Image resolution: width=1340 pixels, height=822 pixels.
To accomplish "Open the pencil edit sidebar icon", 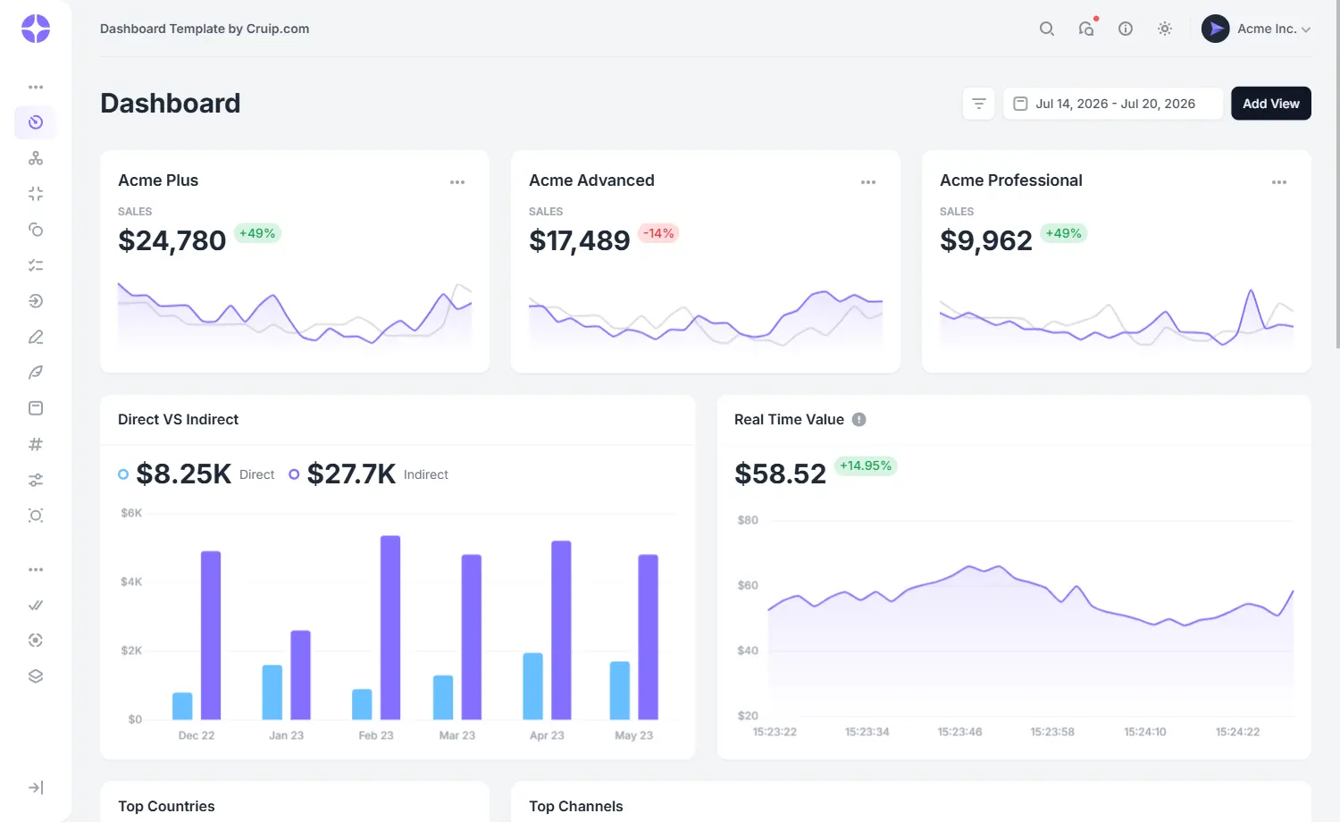I will pos(36,337).
